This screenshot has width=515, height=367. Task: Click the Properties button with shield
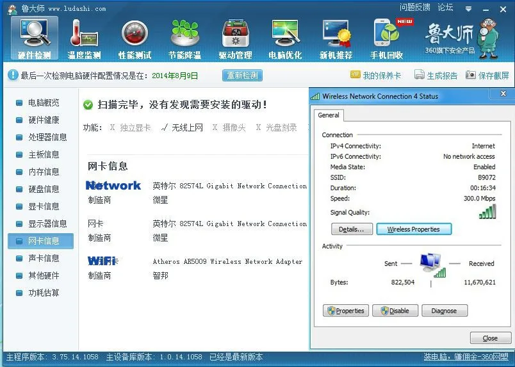click(x=346, y=311)
